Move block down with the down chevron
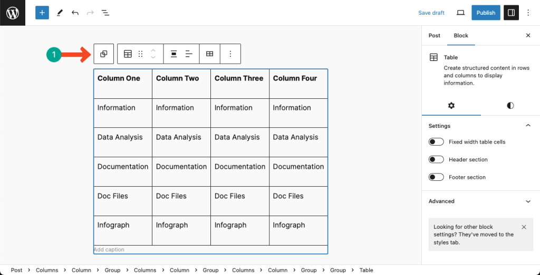Screen dimensions: 540x275 pos(153,57)
